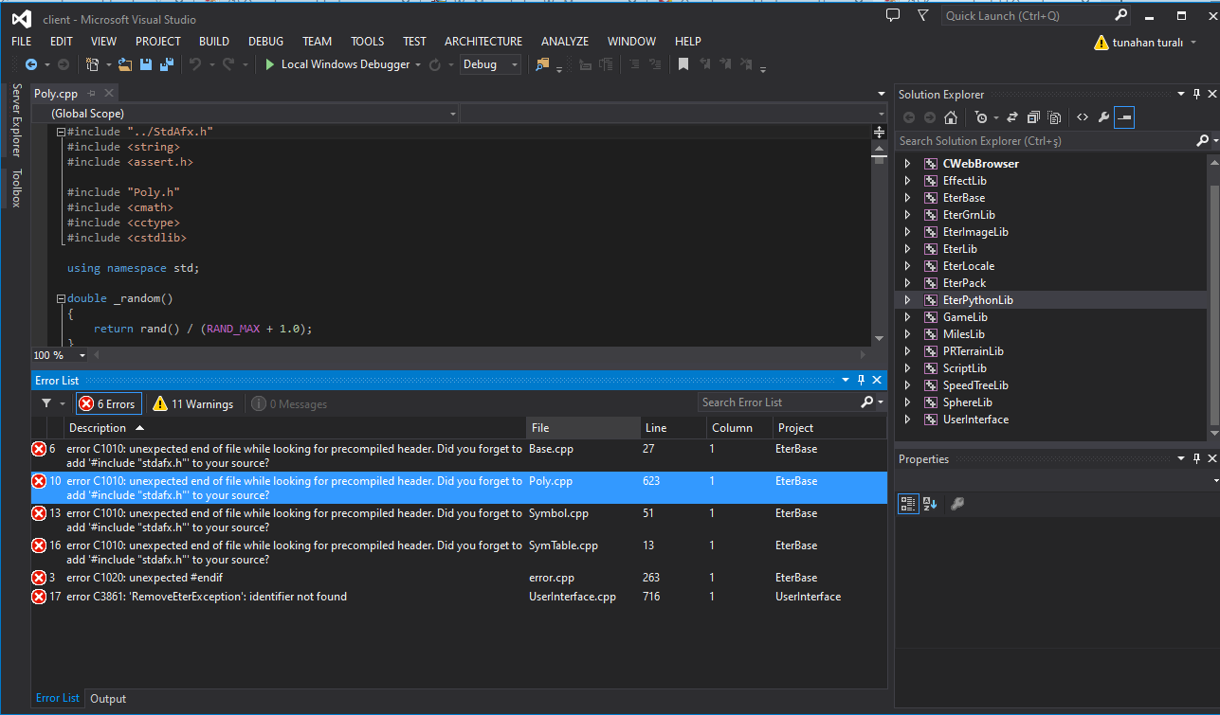Open the Solution Explorer window options dropdown
The image size is (1220, 715).
coord(1181,94)
